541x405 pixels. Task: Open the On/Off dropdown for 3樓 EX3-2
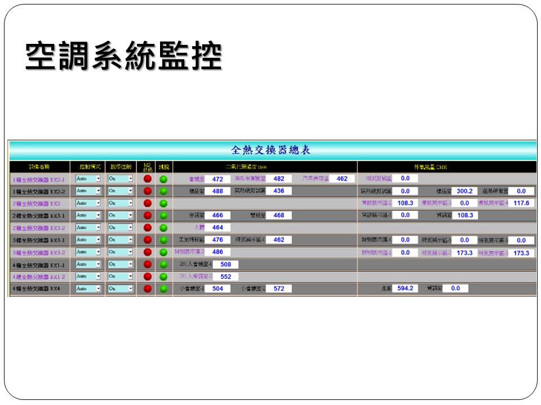121,252
